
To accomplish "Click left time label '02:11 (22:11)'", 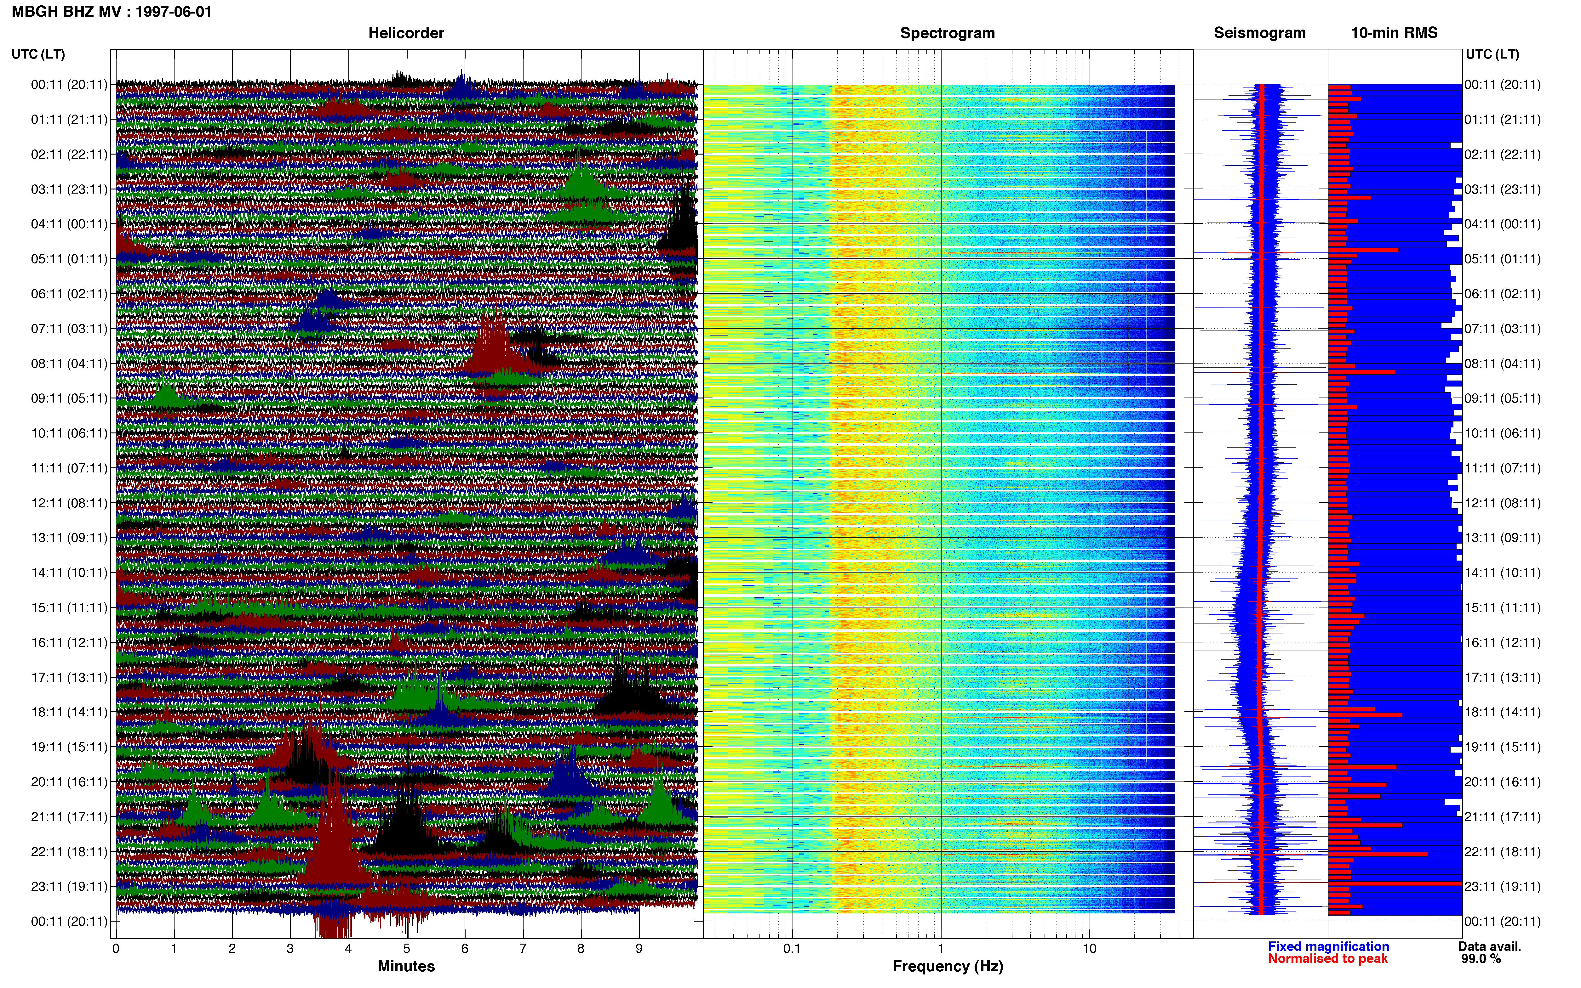I will coord(69,154).
